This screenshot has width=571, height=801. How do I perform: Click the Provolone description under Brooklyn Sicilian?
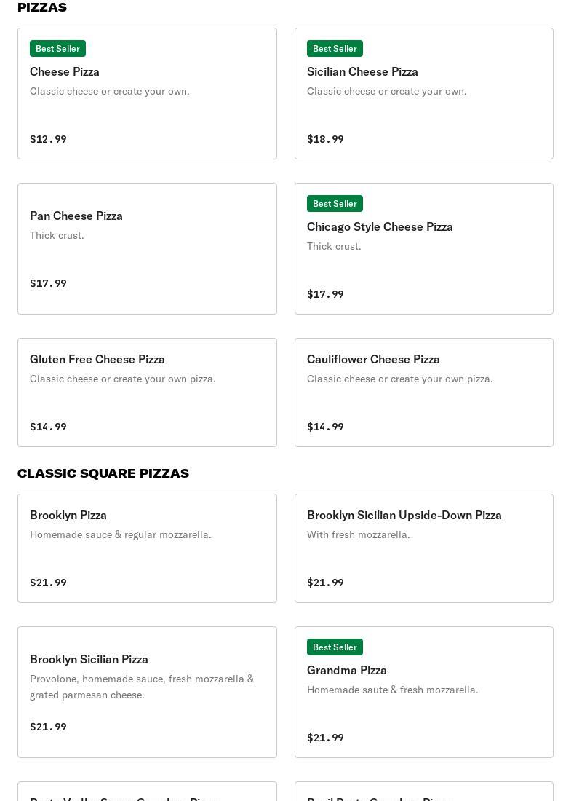142,686
